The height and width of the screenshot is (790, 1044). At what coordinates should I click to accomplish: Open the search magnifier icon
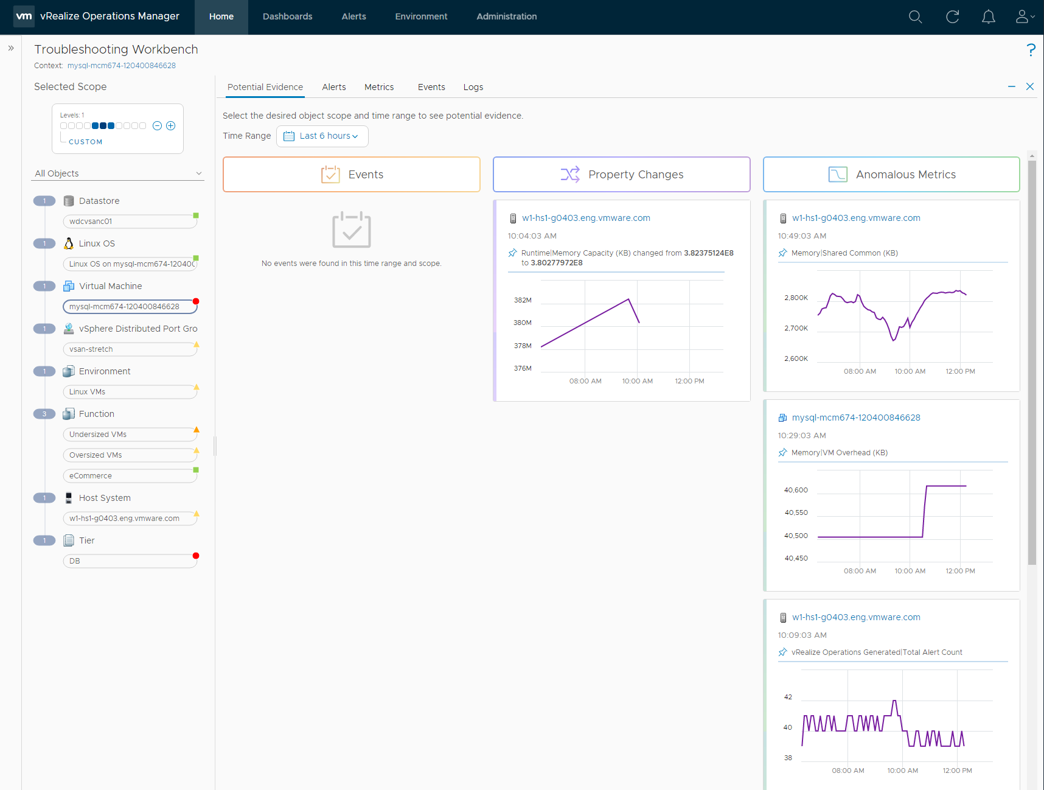915,17
